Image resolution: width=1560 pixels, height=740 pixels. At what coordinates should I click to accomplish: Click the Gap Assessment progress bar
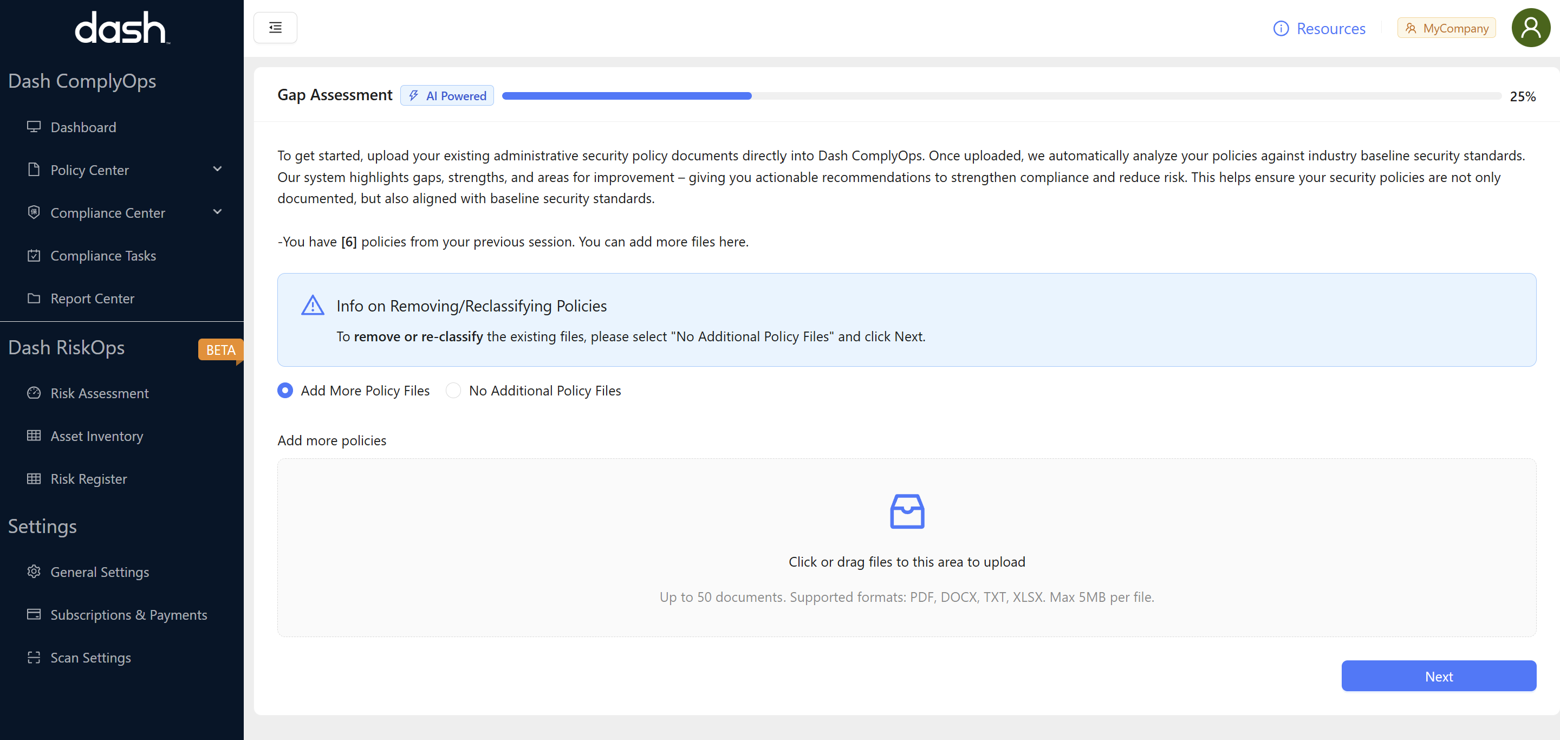pyautogui.click(x=1001, y=96)
